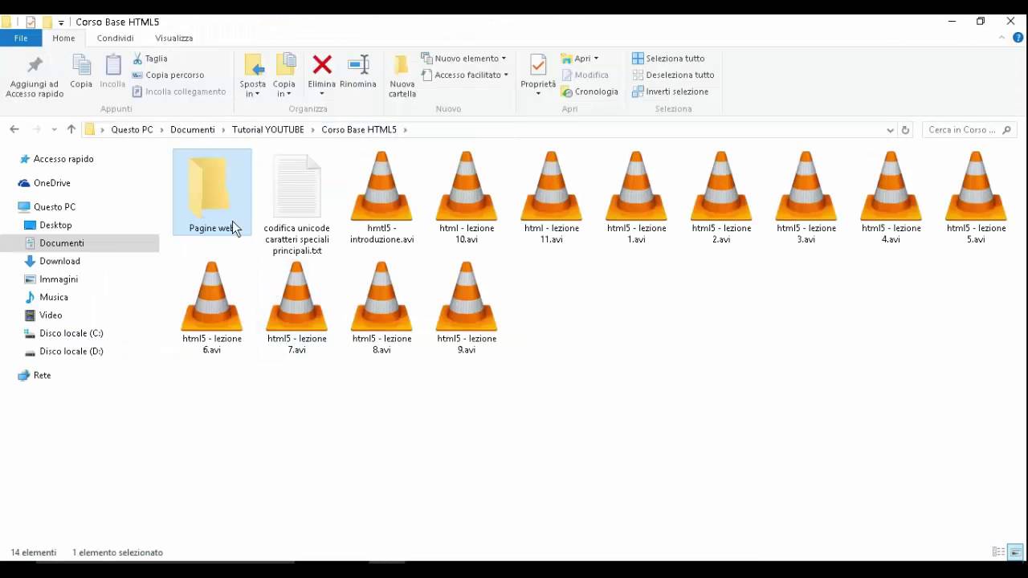Open the Copia in dropdown
Image resolution: width=1028 pixels, height=578 pixels.
point(284,76)
